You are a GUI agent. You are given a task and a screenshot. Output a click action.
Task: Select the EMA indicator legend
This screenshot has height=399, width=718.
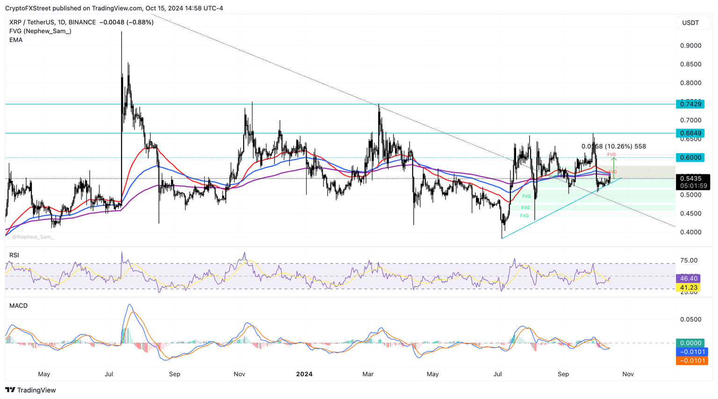pos(16,40)
